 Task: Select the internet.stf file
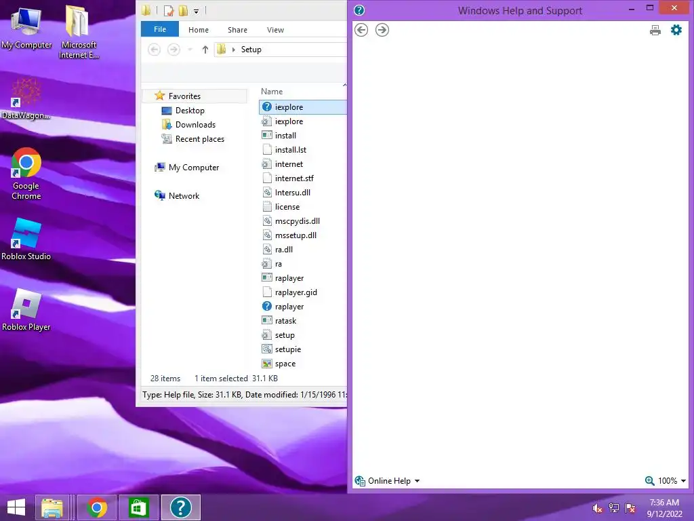[x=294, y=178]
